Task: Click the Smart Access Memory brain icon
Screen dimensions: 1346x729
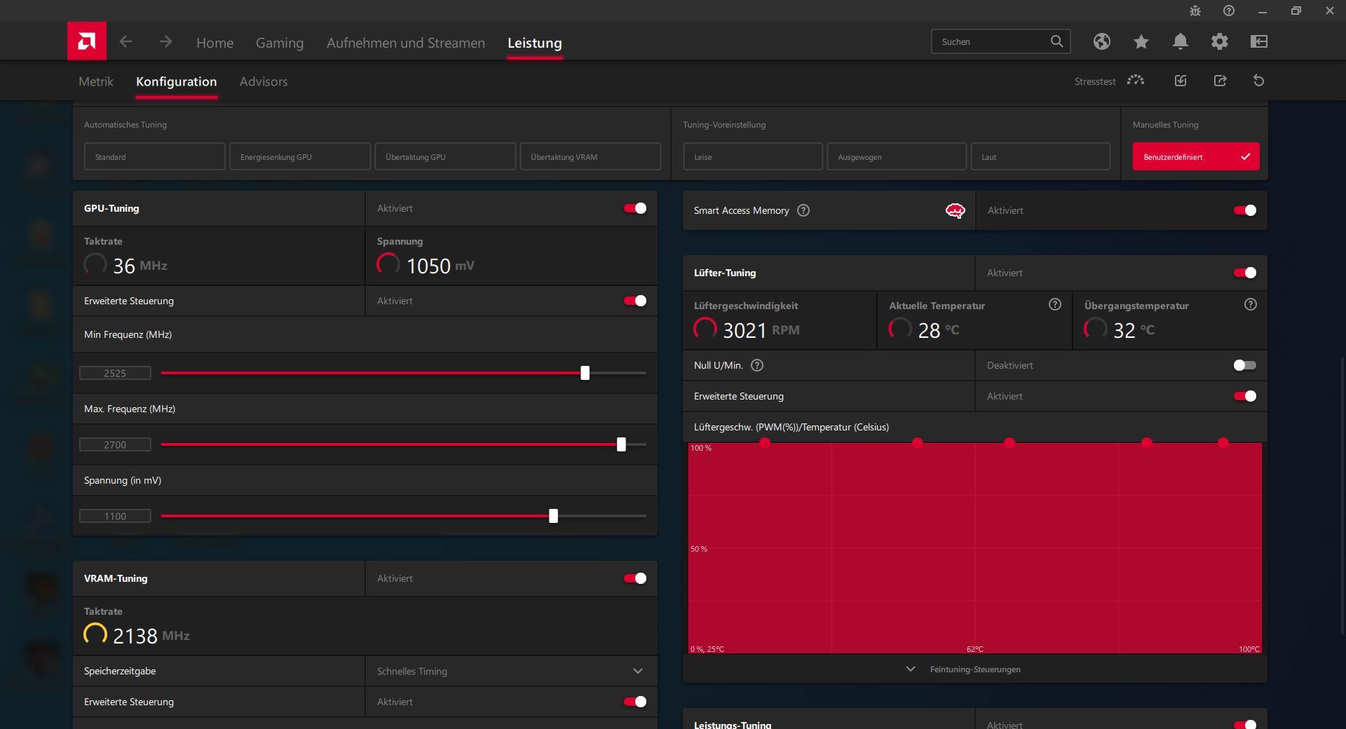Action: pos(955,210)
